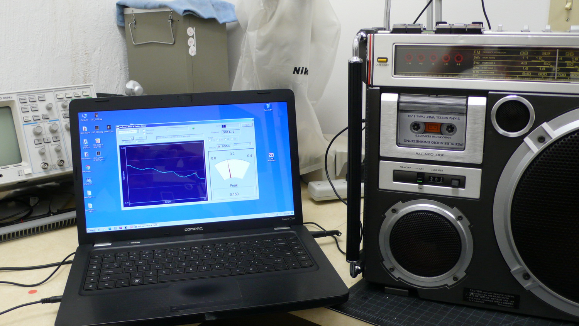
Task: Open the Serge Shortcut desktop icon
Action: coord(86,144)
